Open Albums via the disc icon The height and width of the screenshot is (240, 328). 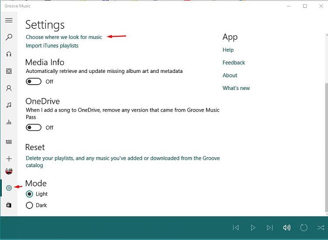[9, 71]
